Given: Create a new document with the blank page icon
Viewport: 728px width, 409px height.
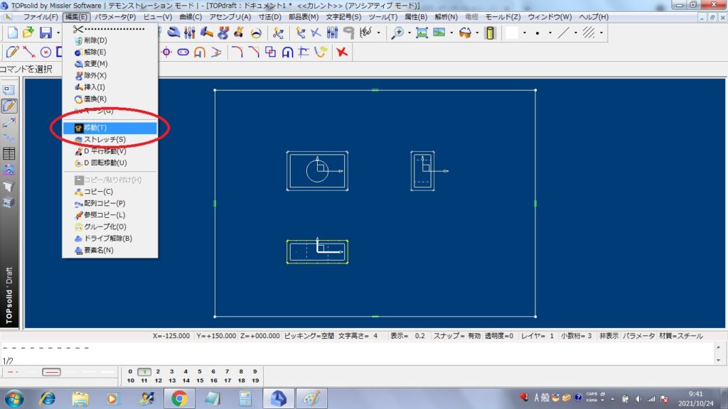Looking at the screenshot, I should pyautogui.click(x=13, y=33).
